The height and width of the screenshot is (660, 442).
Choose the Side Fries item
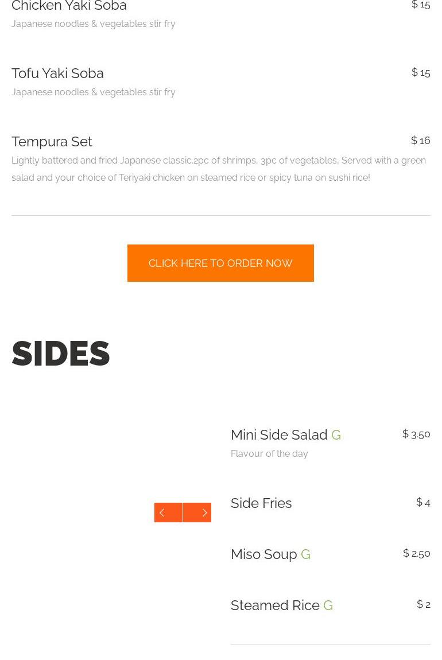click(x=261, y=503)
